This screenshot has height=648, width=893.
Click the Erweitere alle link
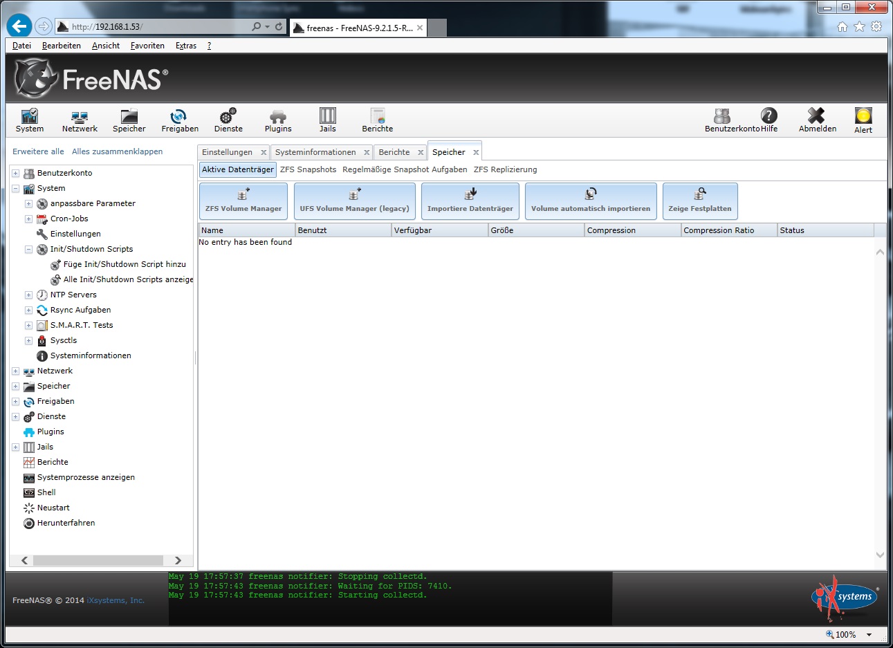[38, 151]
